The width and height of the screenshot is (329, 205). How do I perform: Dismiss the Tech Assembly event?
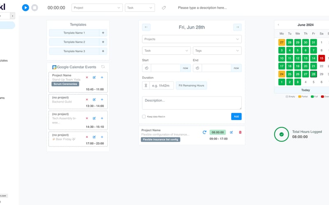(87, 118)
